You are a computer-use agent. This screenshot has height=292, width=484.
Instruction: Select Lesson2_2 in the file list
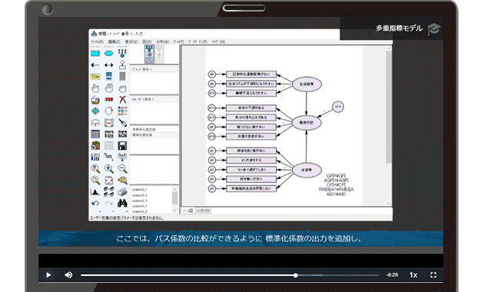[140, 195]
